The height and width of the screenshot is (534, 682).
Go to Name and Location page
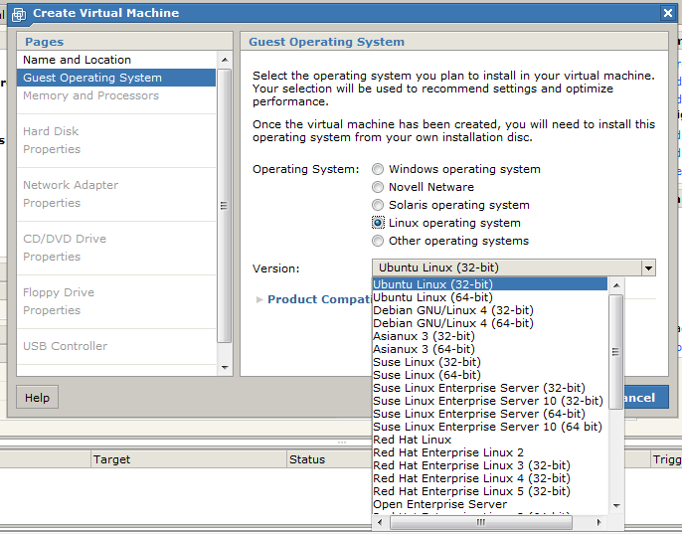78,60
